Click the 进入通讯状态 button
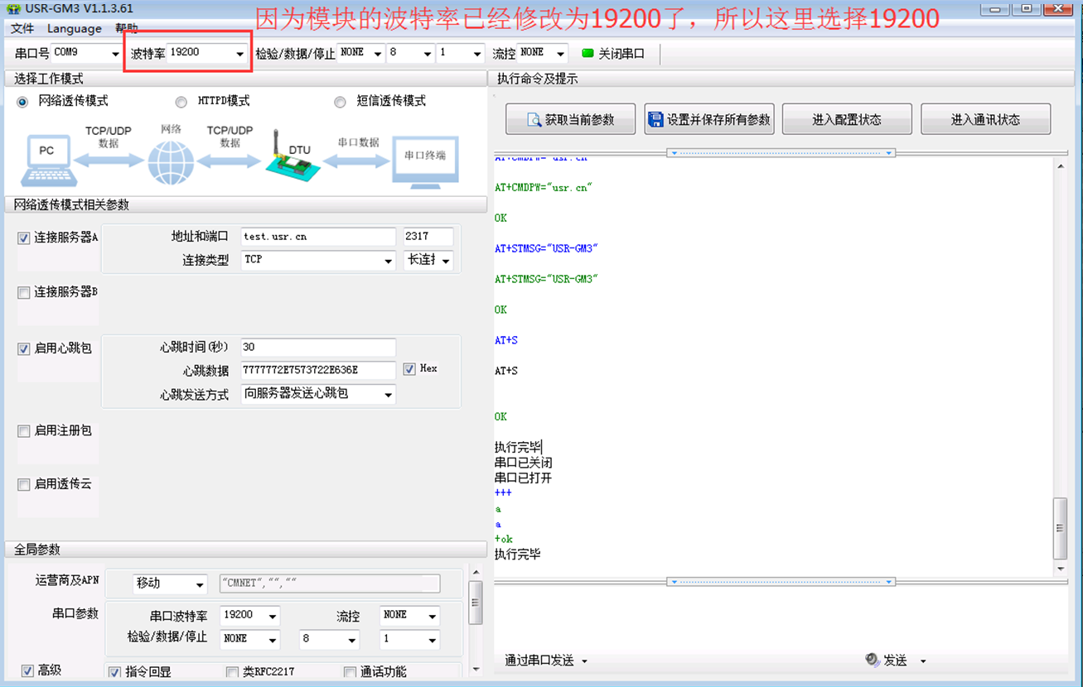This screenshot has height=687, width=1083. pyautogui.click(x=985, y=119)
